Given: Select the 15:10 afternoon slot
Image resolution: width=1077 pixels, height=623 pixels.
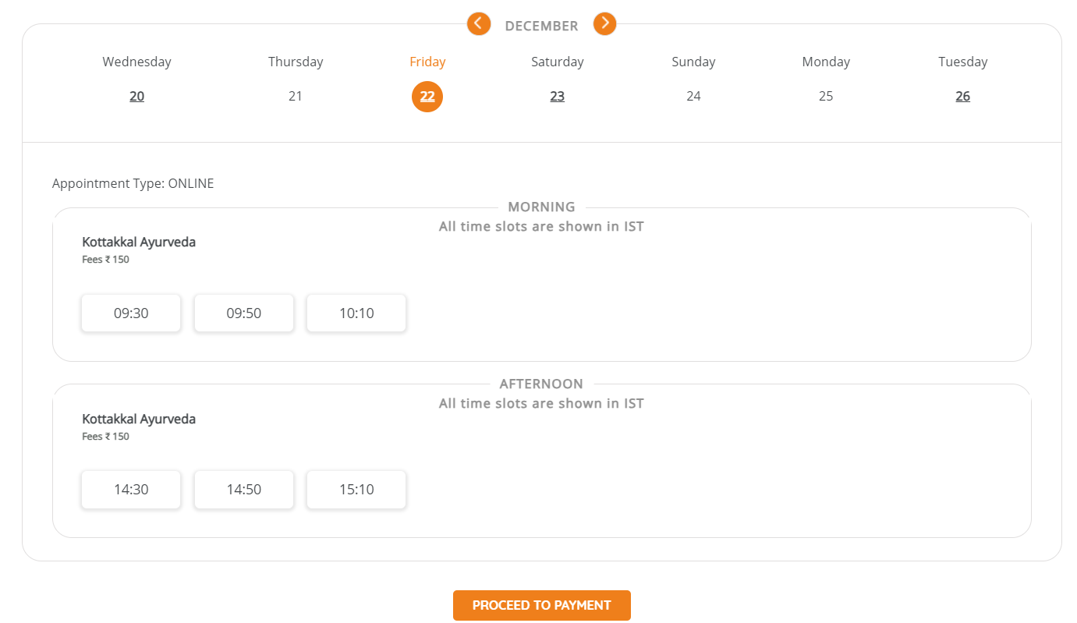Looking at the screenshot, I should pos(356,490).
